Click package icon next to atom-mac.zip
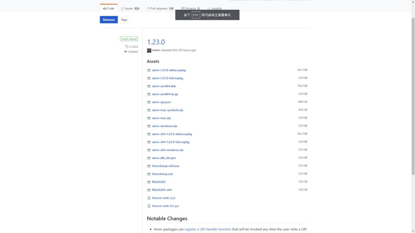Viewport: 415px width, 233px height. [x=149, y=118]
